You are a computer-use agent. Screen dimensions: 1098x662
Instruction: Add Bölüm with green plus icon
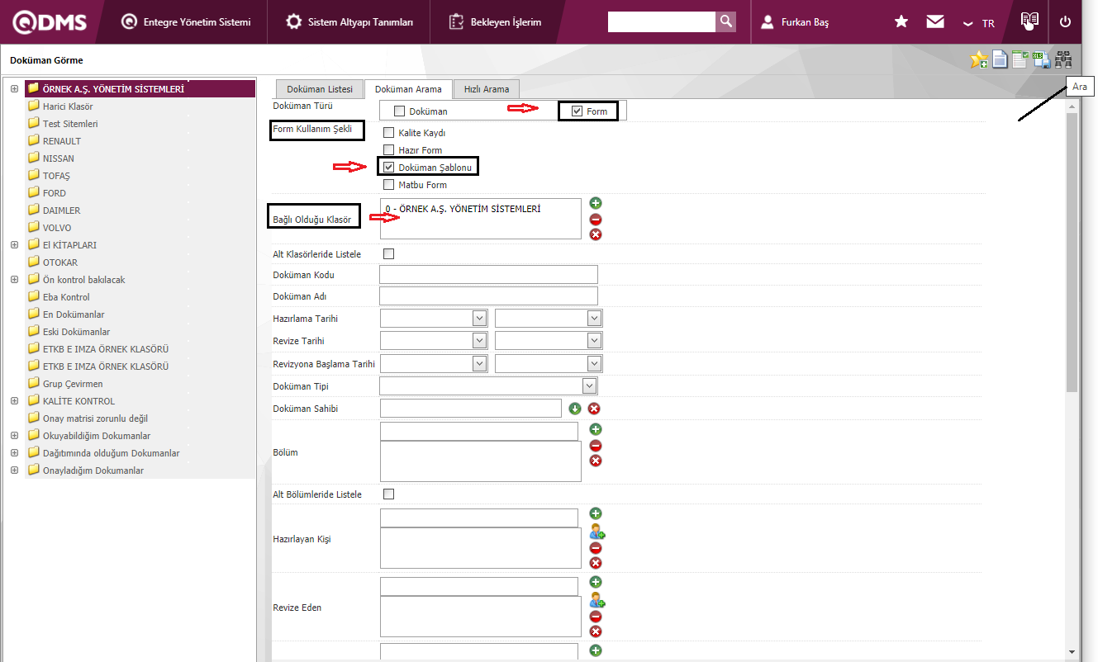(x=596, y=429)
